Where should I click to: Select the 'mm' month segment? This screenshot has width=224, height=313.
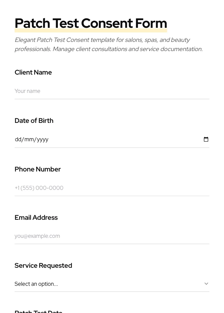click(29, 139)
